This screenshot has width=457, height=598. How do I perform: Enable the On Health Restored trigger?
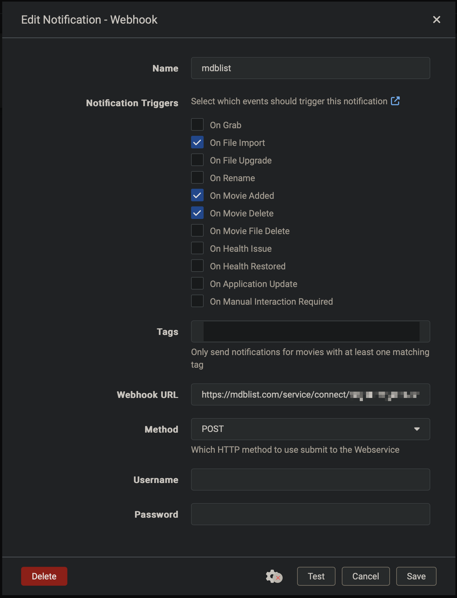pyautogui.click(x=197, y=266)
